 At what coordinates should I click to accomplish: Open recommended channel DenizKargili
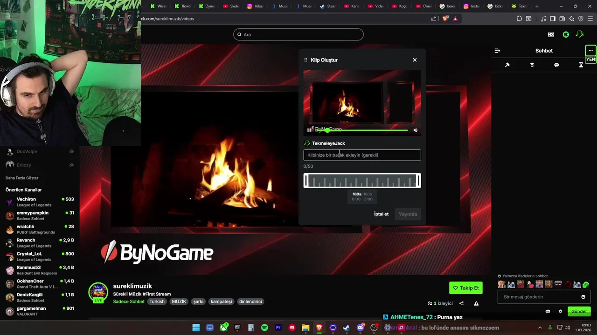click(x=40, y=297)
